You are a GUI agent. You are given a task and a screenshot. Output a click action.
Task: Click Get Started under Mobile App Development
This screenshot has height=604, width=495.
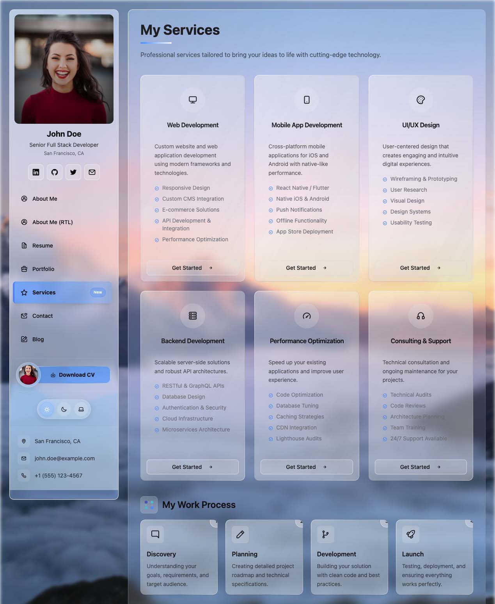pyautogui.click(x=306, y=268)
